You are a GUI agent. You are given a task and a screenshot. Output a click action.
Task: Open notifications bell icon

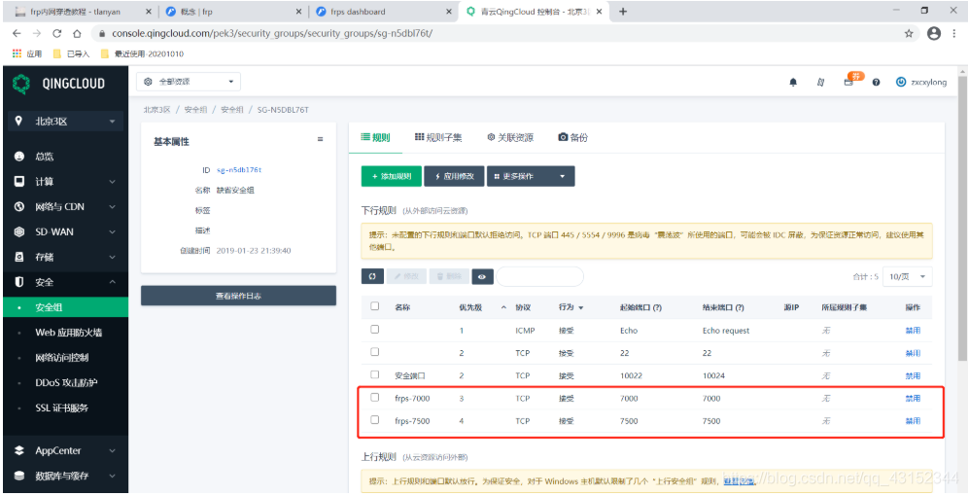(793, 82)
